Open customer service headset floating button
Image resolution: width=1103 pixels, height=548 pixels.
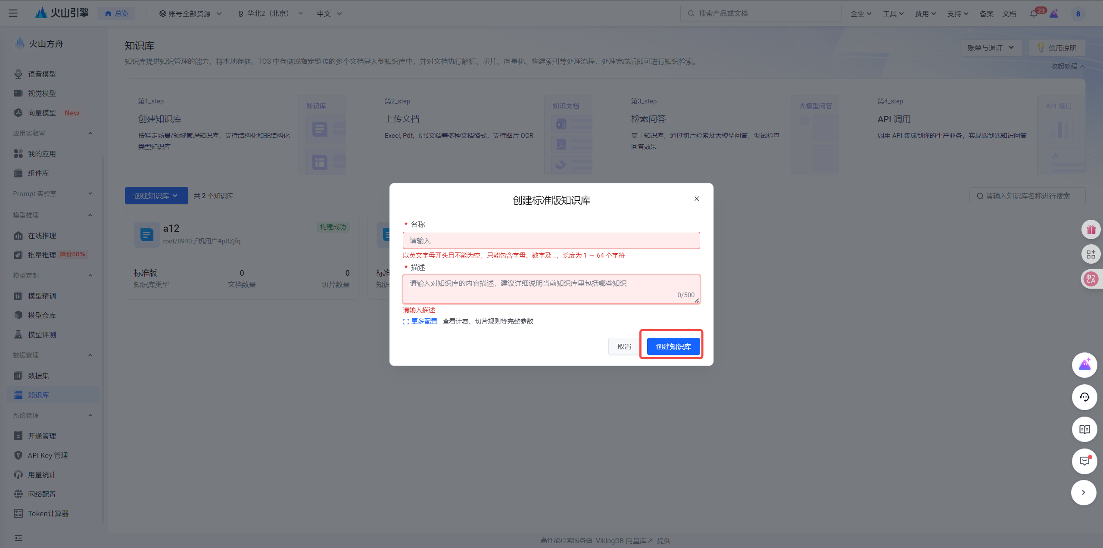pyautogui.click(x=1084, y=397)
